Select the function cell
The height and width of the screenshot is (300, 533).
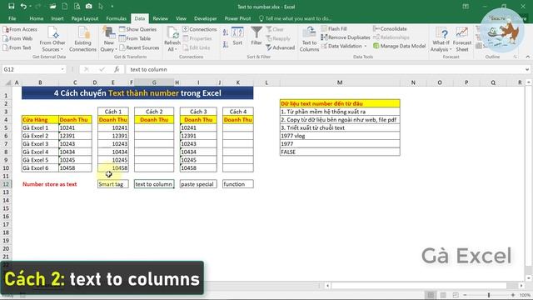pos(238,184)
